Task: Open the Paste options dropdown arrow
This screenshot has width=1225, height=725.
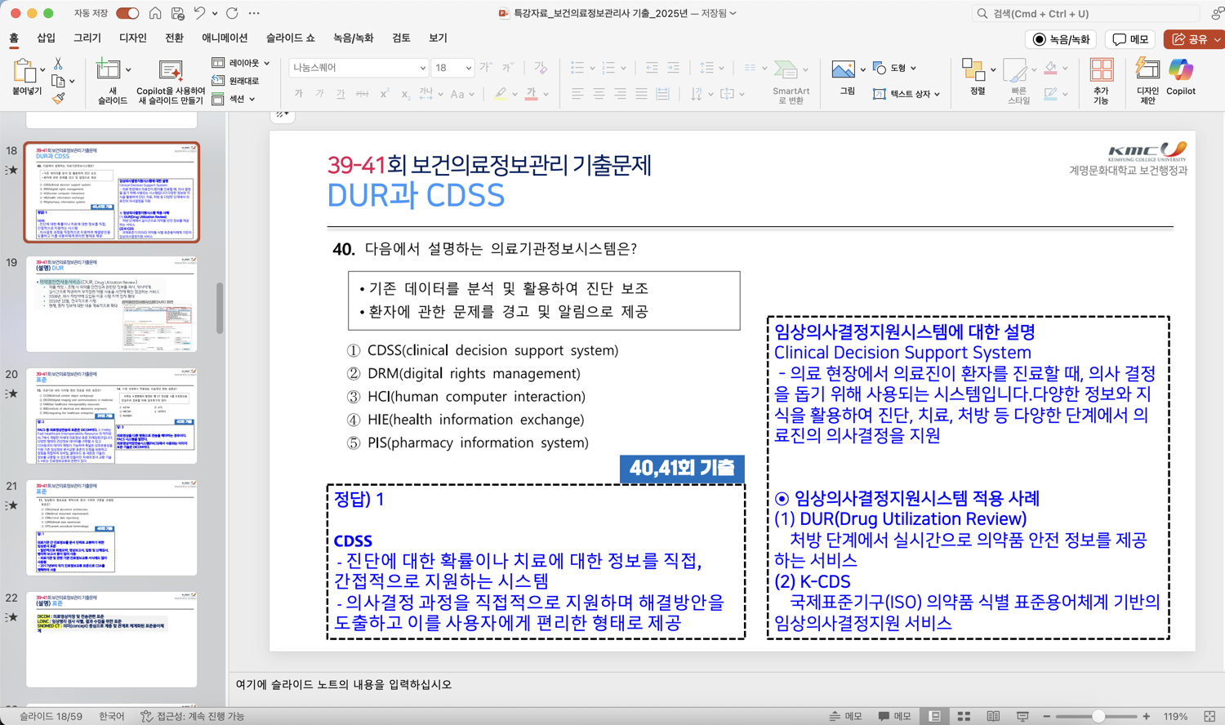Action: tap(42, 70)
